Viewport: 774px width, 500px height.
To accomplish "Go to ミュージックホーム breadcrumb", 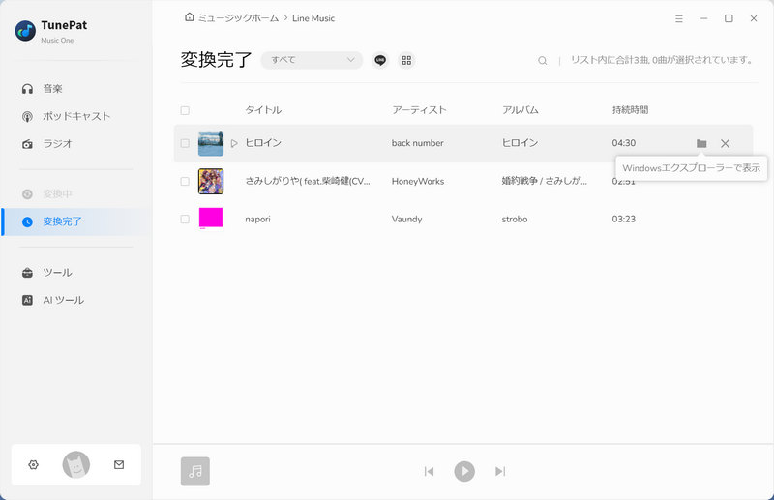I will pyautogui.click(x=238, y=18).
